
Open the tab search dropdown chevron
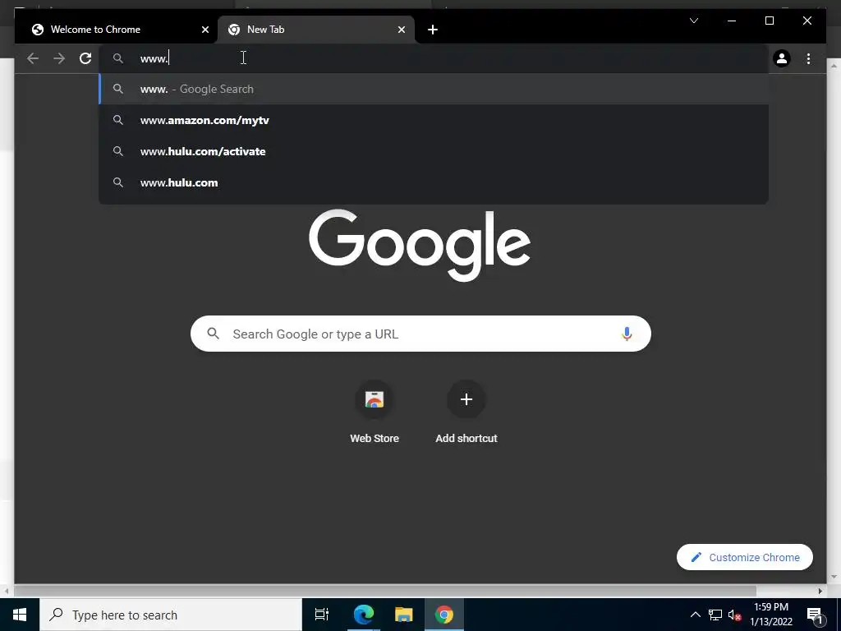(693, 21)
